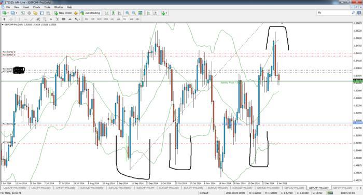
Task: Select the Equidistant Channel tool
Action: 38,19
